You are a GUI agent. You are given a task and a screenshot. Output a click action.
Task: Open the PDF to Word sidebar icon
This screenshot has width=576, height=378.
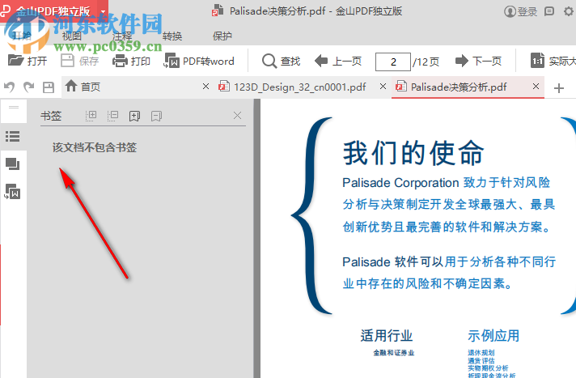tap(13, 192)
